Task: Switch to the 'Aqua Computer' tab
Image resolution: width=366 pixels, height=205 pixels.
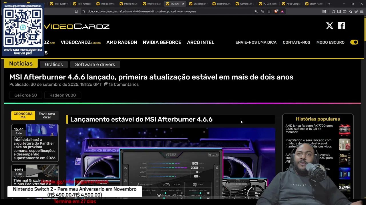Action: coord(291,4)
